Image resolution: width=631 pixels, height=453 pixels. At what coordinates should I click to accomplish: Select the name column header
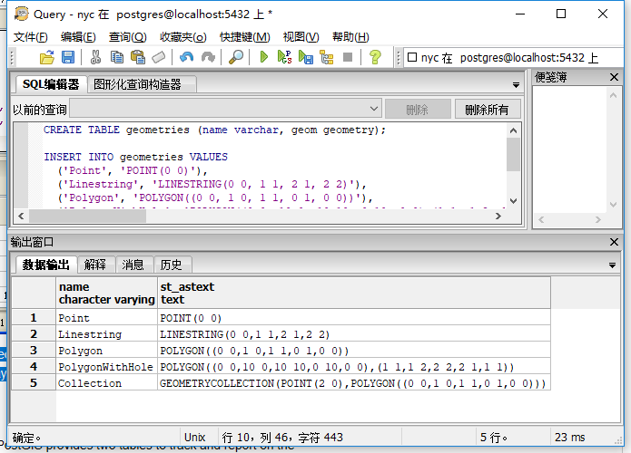click(x=106, y=293)
